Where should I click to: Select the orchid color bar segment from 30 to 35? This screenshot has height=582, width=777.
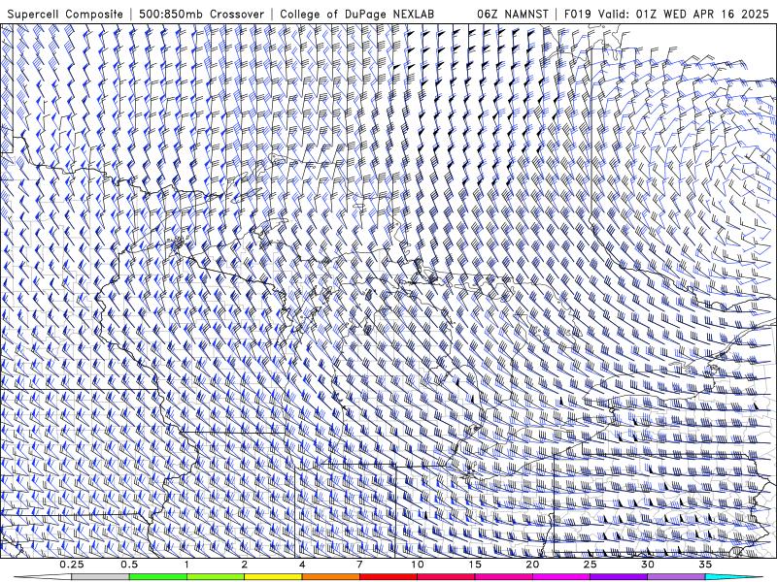[676, 577]
